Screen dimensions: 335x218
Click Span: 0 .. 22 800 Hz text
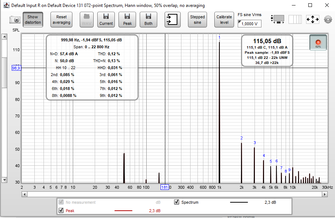(91, 47)
